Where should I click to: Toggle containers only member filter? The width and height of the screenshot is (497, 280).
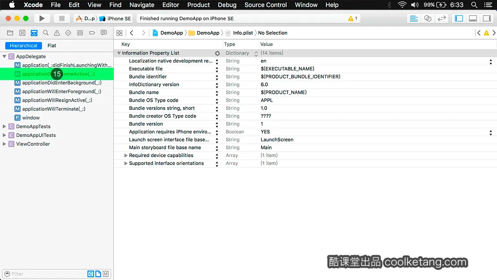click(x=106, y=274)
